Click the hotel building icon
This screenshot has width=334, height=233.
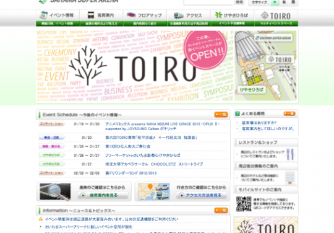pyautogui.click(x=289, y=178)
